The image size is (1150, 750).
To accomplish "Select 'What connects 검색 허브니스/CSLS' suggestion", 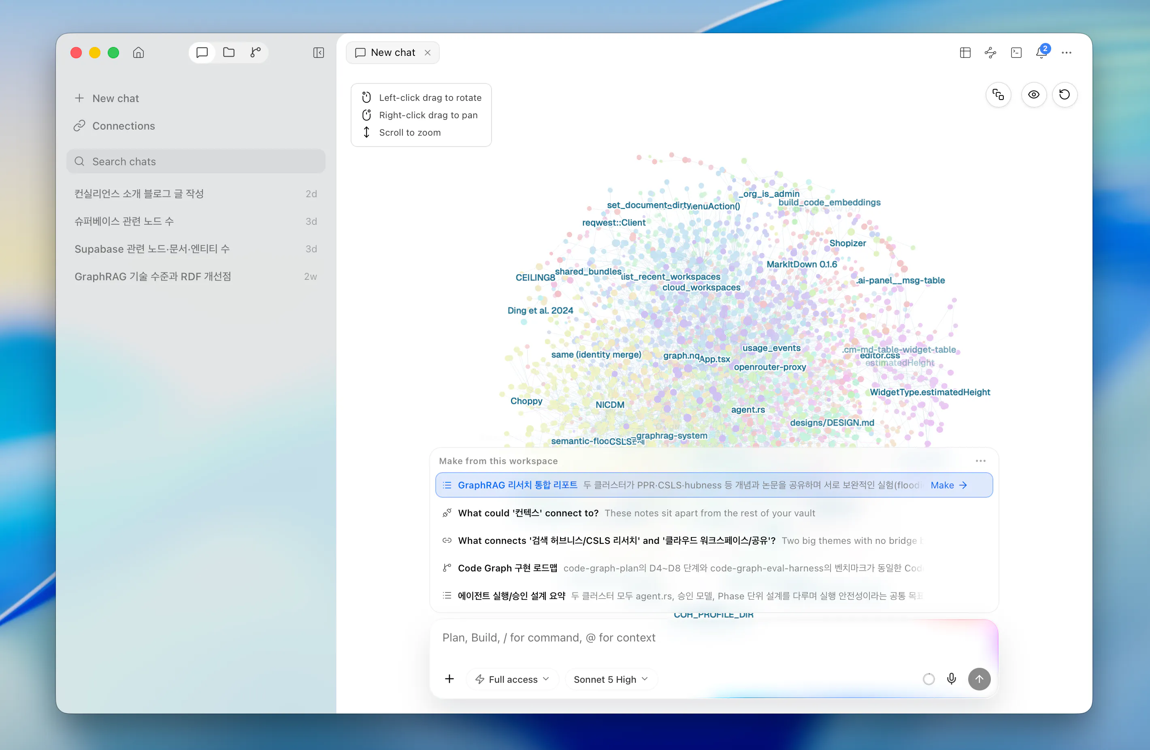I will (x=713, y=540).
